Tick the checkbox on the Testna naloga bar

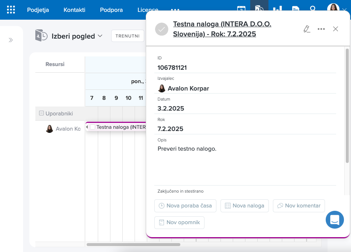[93, 127]
